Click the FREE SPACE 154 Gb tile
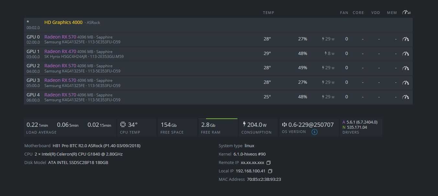This screenshot has width=438, height=196. point(177,128)
